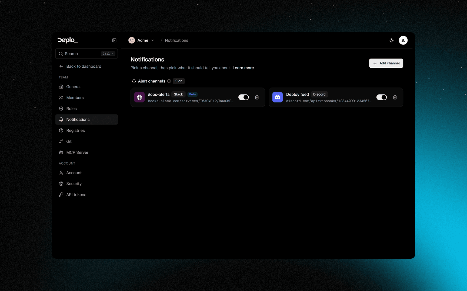The width and height of the screenshot is (467, 291).
Task: Click the Notifications bell icon in sidebar
Action: (61, 119)
